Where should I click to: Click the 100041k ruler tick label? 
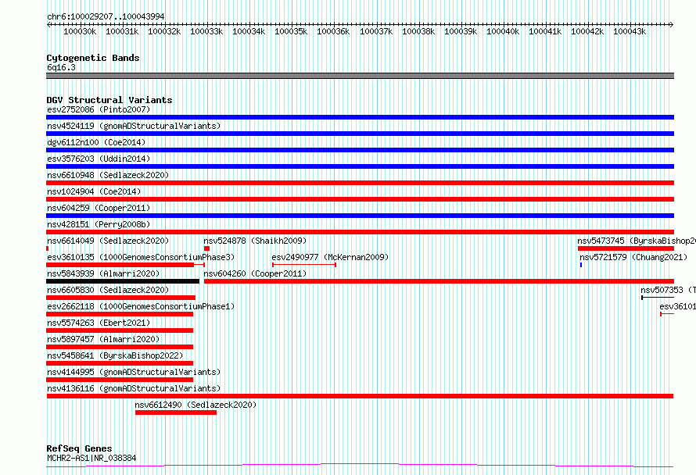coord(545,32)
